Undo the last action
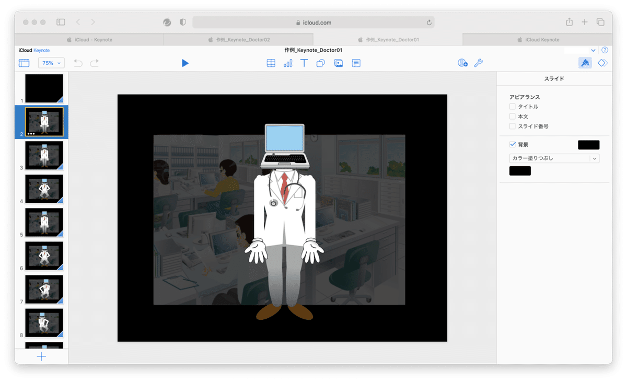The height and width of the screenshot is (382, 627). (x=78, y=63)
